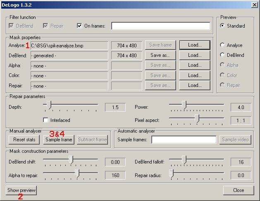
Task: Click Load button in DeBlend row
Action: (x=195, y=55)
